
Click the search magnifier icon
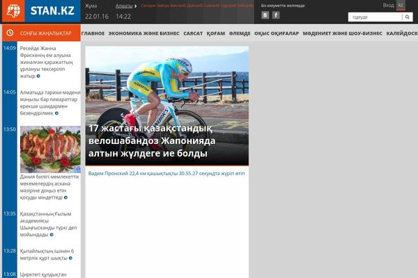tap(408, 17)
